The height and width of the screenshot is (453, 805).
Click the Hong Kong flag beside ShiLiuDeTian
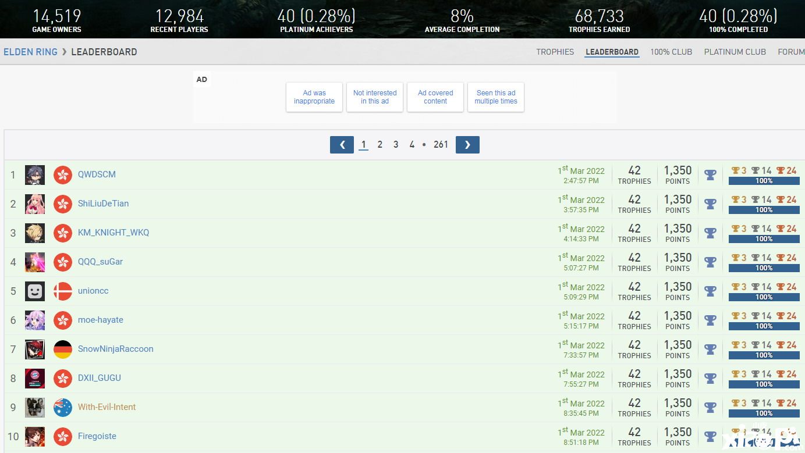point(63,204)
